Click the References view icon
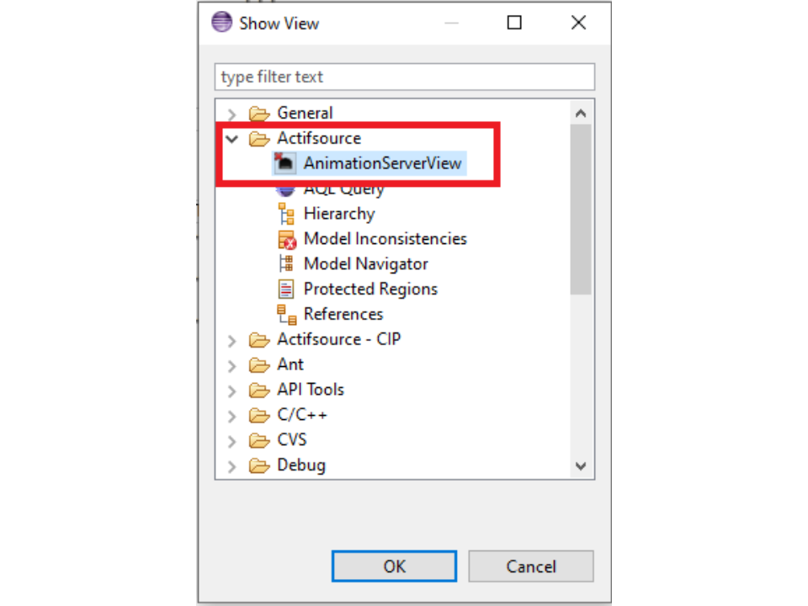Screen dimensions: 808x606 (x=286, y=315)
